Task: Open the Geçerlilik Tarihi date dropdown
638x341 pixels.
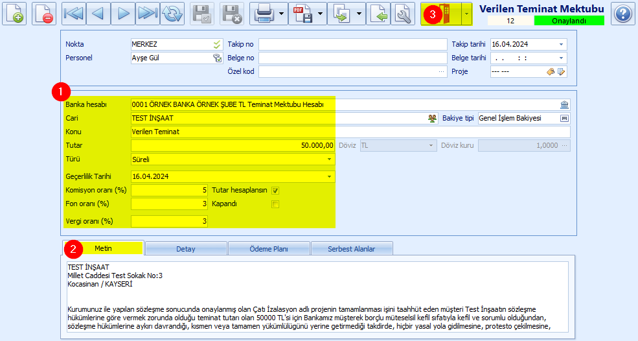Action: point(329,176)
